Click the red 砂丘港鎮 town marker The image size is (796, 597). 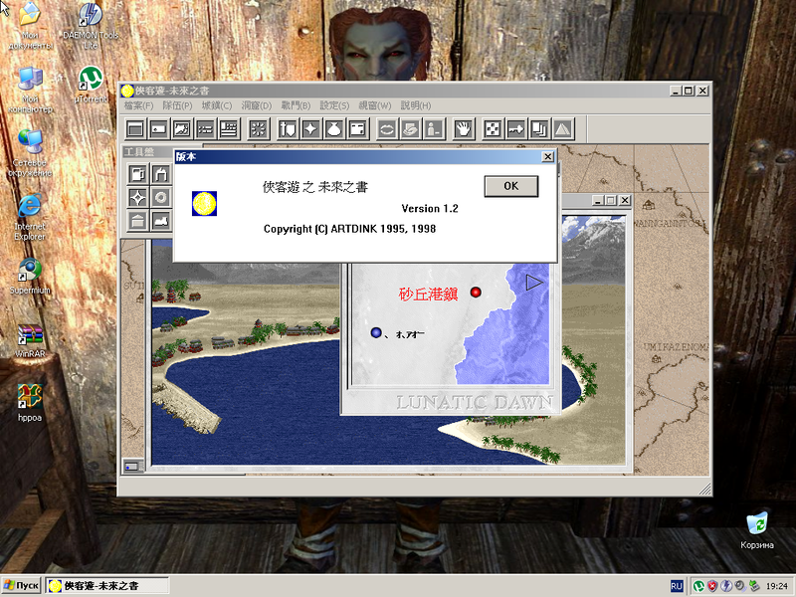tap(476, 292)
